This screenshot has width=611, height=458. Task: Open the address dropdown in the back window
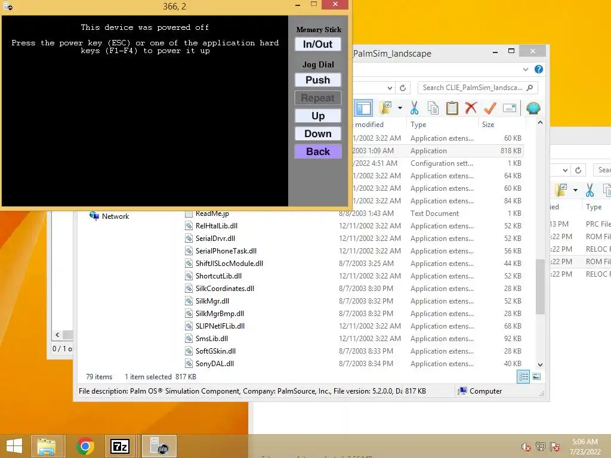(x=565, y=170)
